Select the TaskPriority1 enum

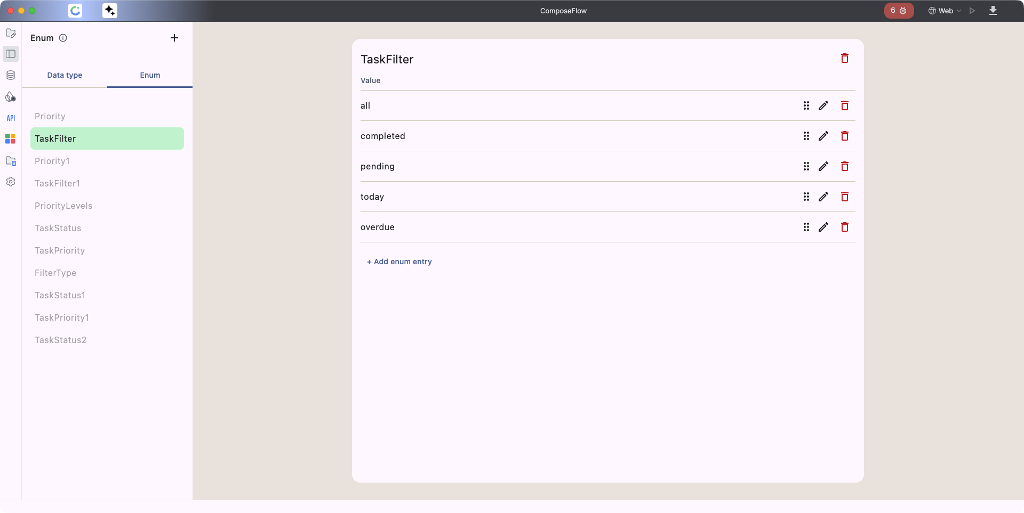(x=107, y=317)
